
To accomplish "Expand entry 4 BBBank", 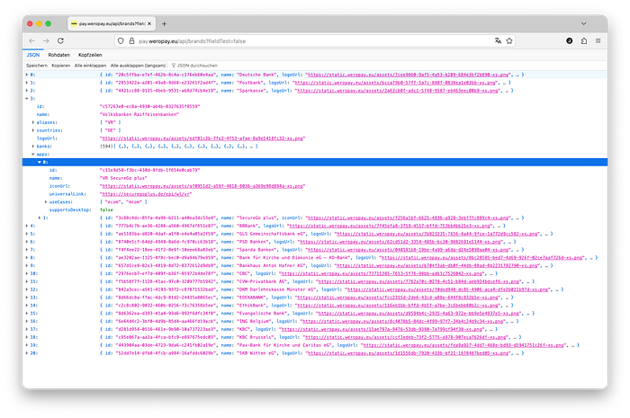I will (27, 226).
